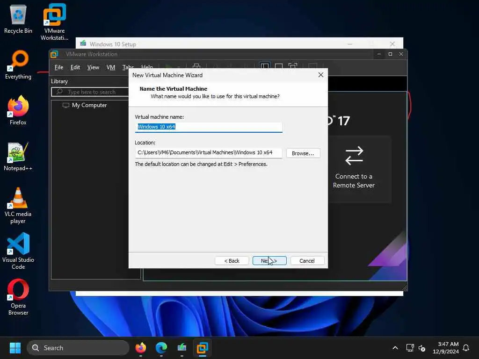Open Microsoft Edge from the taskbar
This screenshot has height=359, width=479.
(161, 348)
